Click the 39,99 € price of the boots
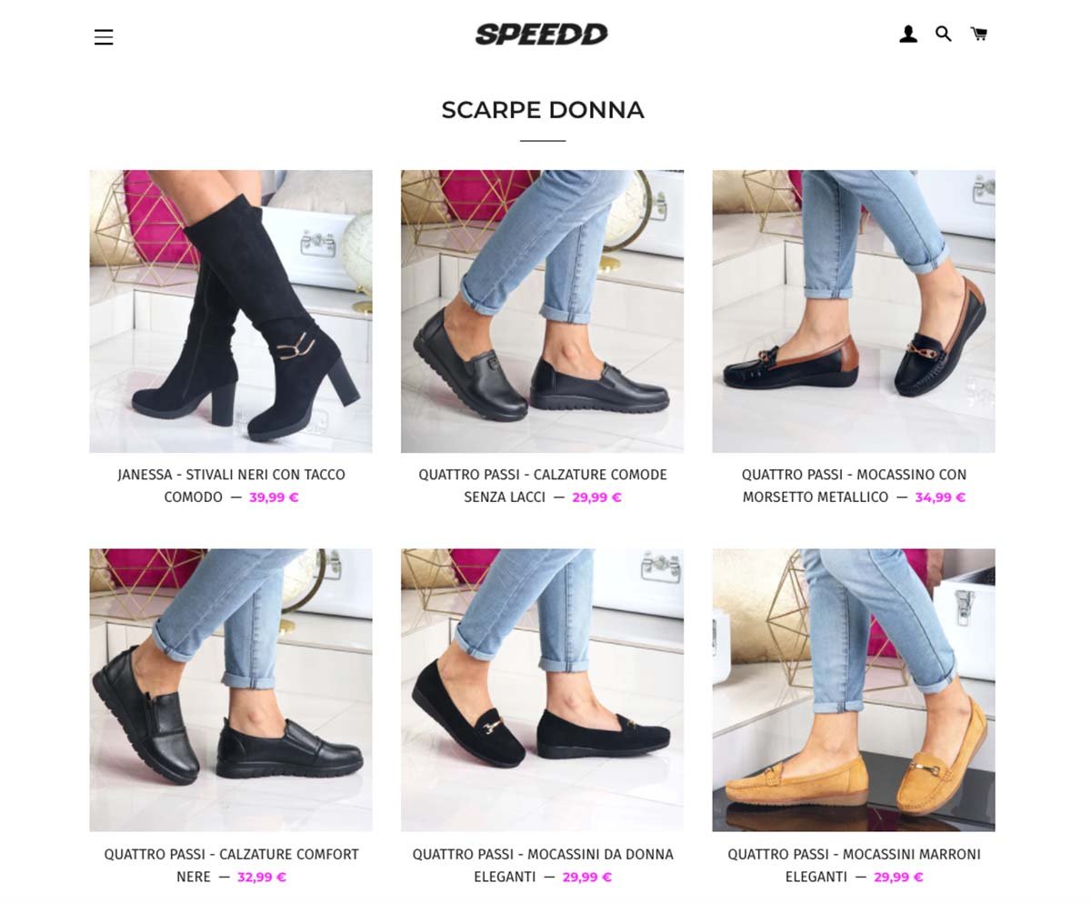 pos(274,497)
